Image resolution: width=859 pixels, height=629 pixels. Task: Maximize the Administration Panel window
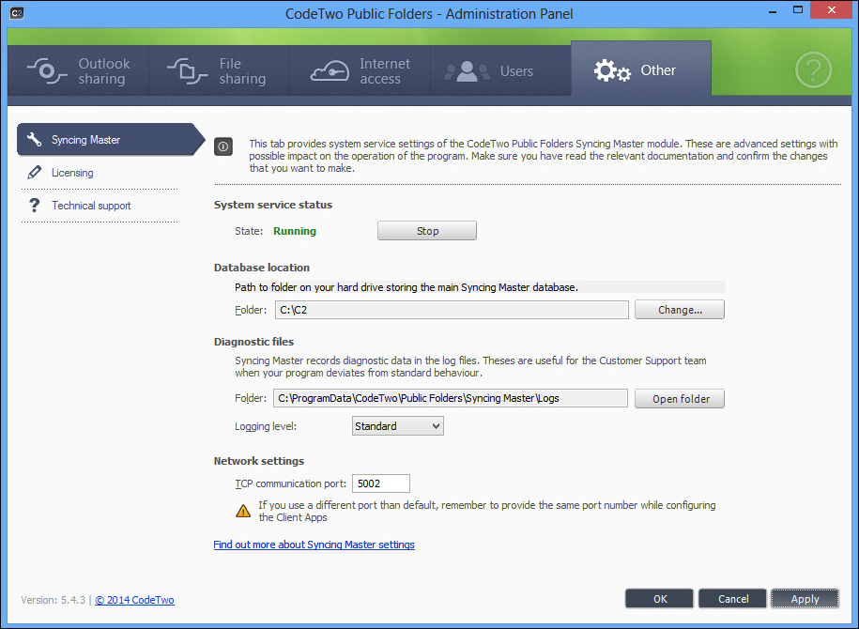[798, 10]
